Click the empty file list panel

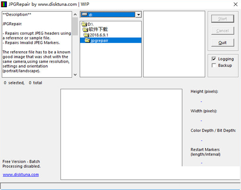[x=174, y=44]
